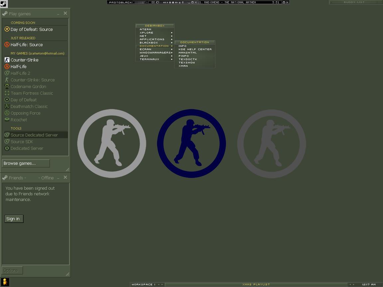Switch to next workspace arrow
The image size is (383, 287).
pos(162,285)
